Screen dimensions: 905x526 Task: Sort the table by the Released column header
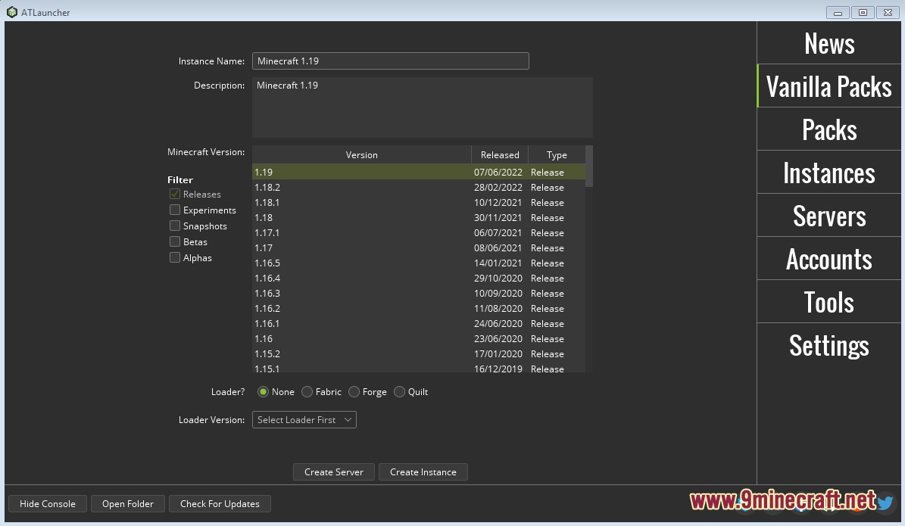pos(500,154)
